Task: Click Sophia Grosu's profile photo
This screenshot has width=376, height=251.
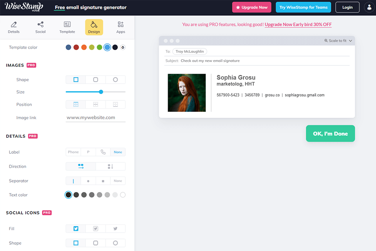Action: click(x=187, y=93)
